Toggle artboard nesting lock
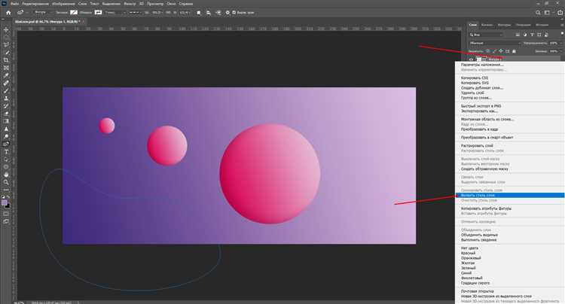565x304 pixels. [507, 51]
